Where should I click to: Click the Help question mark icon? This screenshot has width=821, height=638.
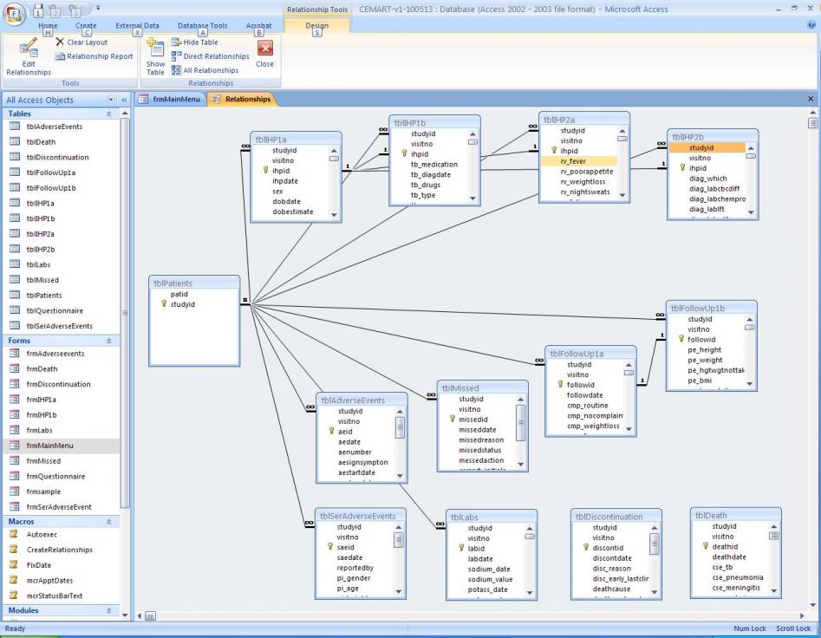pos(812,24)
